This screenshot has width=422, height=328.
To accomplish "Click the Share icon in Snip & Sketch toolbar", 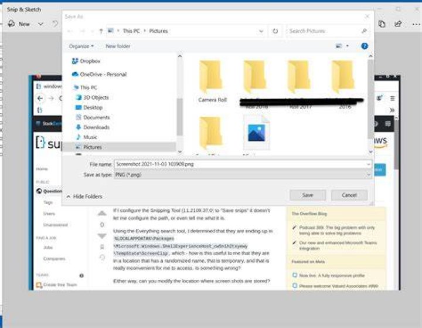I will tap(398, 24).
